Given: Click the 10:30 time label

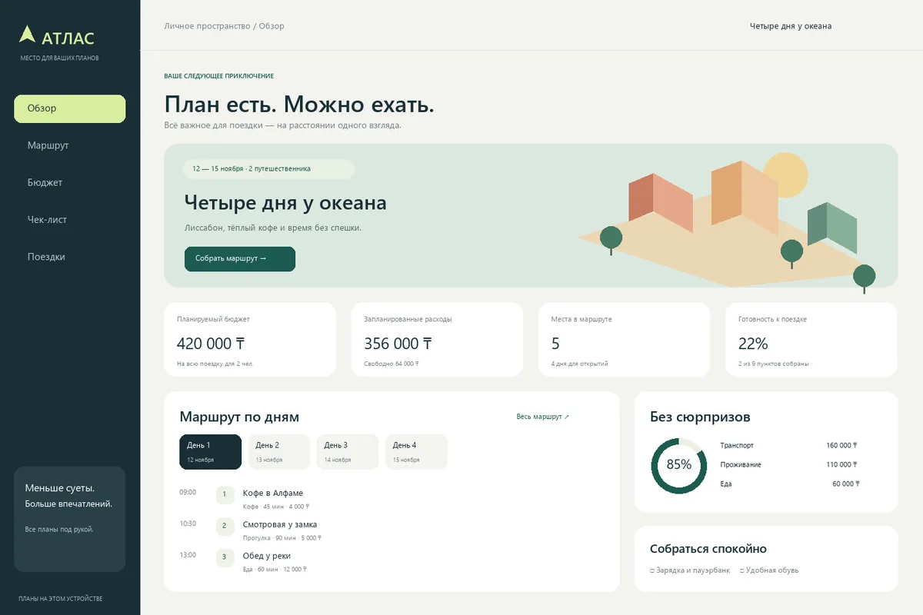Looking at the screenshot, I should pos(188,524).
